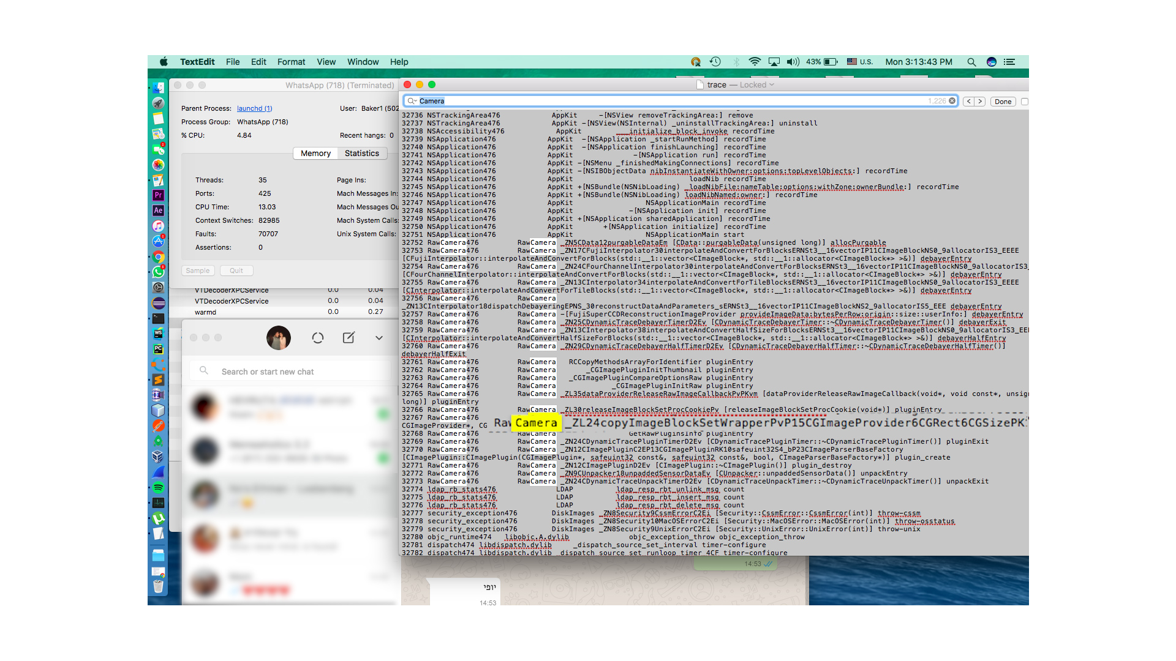Open Spotlight search magnifier in menu bar
The width and height of the screenshot is (1176, 661).
coord(971,62)
